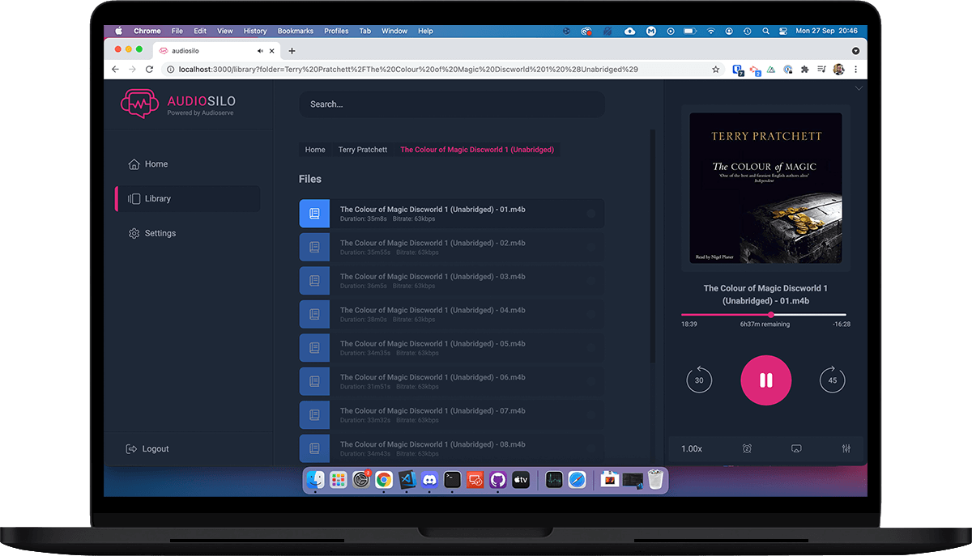
Task: Open the Library section in the sidebar
Action: coord(157,198)
